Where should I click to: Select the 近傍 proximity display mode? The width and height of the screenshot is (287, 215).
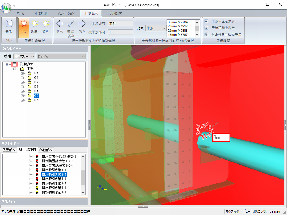click(x=34, y=27)
